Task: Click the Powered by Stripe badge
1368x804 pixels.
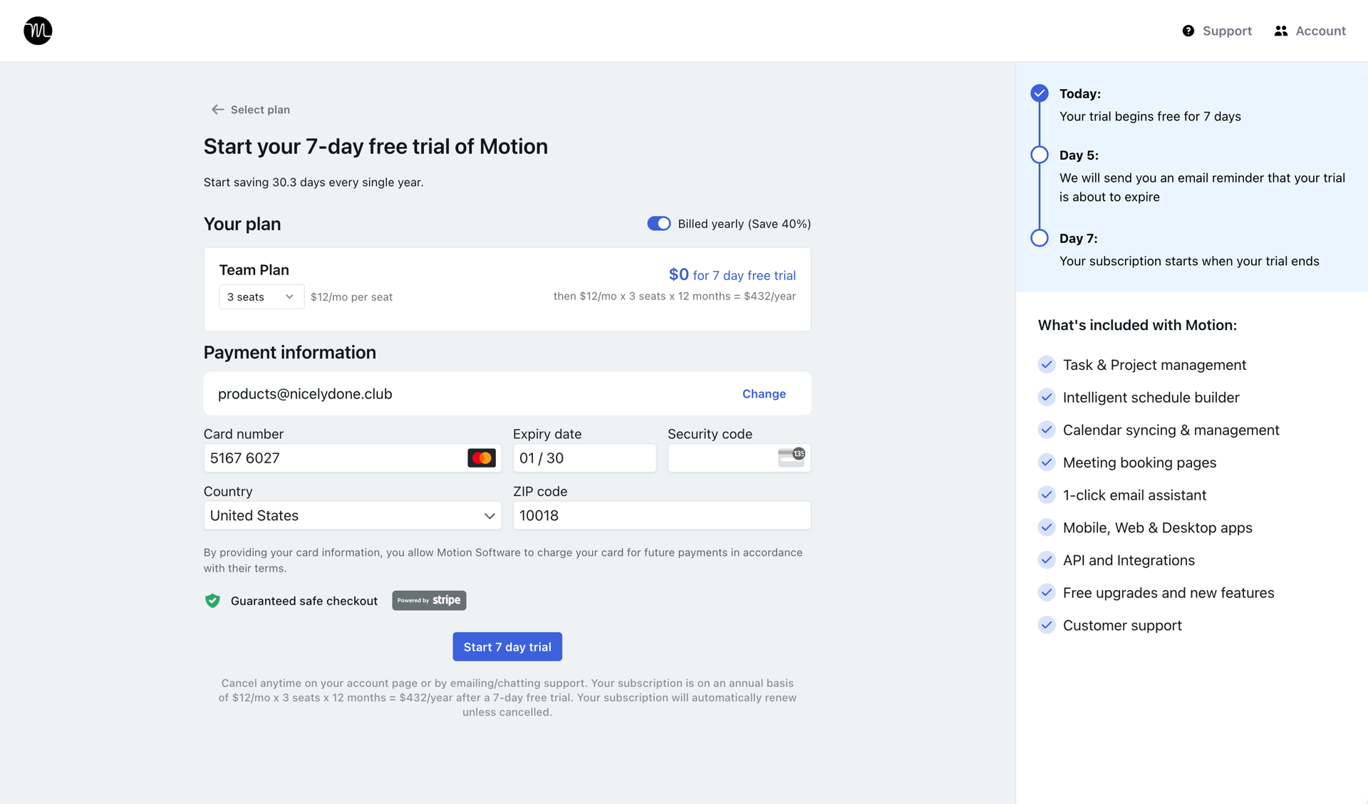Action: [428, 600]
